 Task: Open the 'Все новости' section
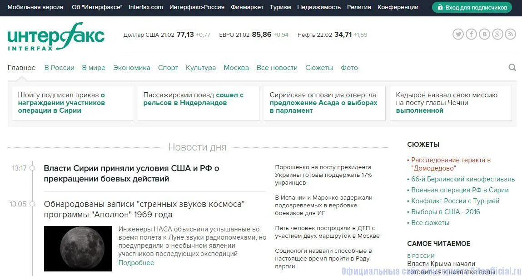click(x=277, y=68)
